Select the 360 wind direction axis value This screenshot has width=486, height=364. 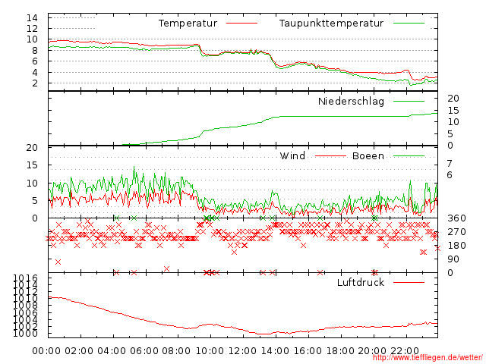[456, 218]
